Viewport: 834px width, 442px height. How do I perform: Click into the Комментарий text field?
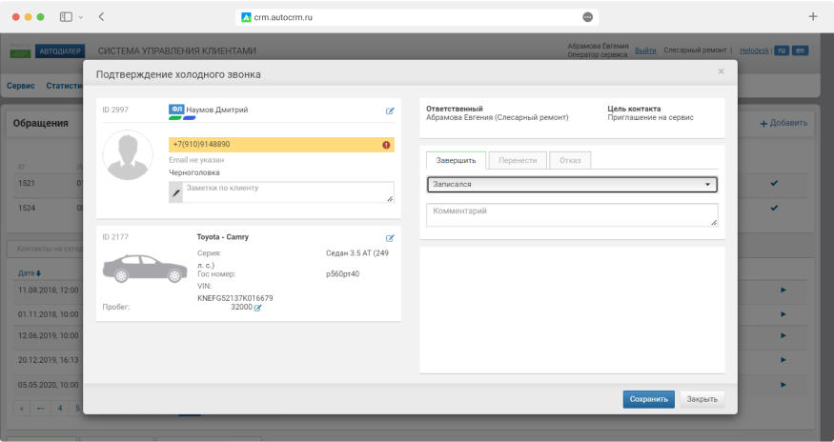pos(572,214)
